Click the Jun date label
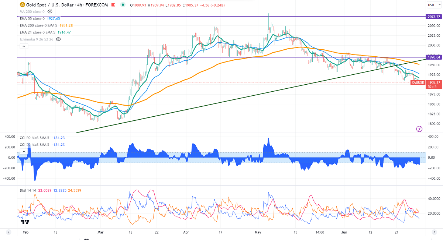Screen dimensions: 443x240 [x=344, y=233]
